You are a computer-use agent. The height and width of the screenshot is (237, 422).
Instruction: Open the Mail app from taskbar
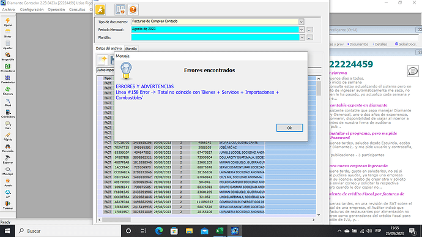coord(204,231)
